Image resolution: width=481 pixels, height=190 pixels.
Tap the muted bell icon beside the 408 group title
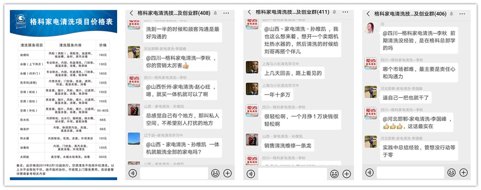(216, 13)
